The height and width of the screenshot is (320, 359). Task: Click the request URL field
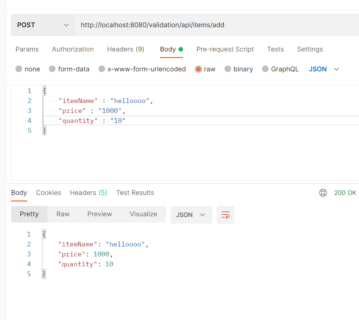pyautogui.click(x=216, y=25)
